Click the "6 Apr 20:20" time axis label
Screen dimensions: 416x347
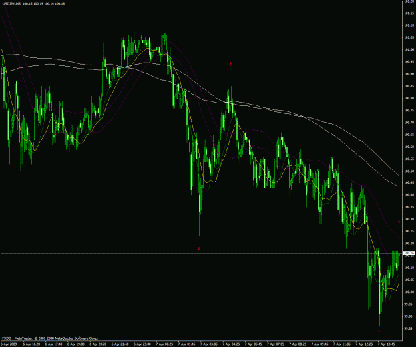98,344
